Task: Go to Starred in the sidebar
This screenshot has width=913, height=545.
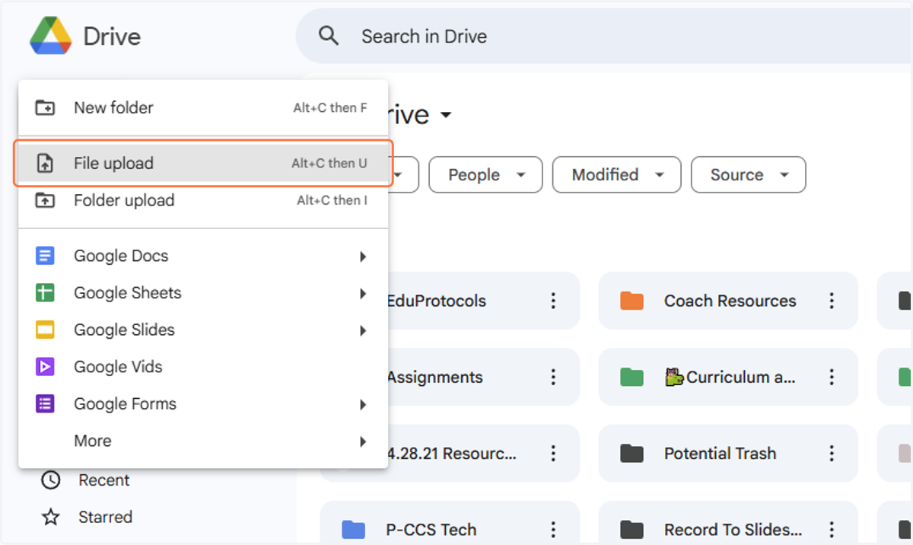Action: click(105, 518)
